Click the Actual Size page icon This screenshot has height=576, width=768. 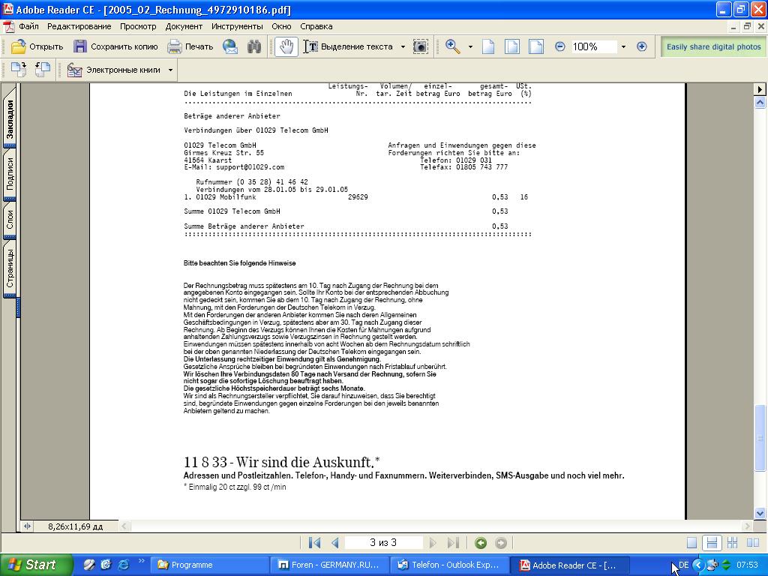click(x=488, y=46)
